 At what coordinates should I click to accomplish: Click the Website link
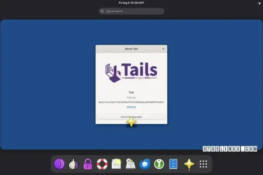tap(131, 107)
